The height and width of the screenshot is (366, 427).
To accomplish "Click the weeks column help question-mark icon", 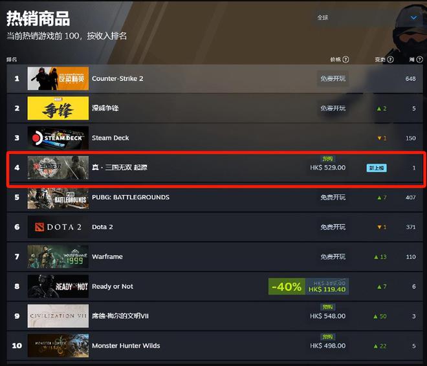I will (x=420, y=59).
